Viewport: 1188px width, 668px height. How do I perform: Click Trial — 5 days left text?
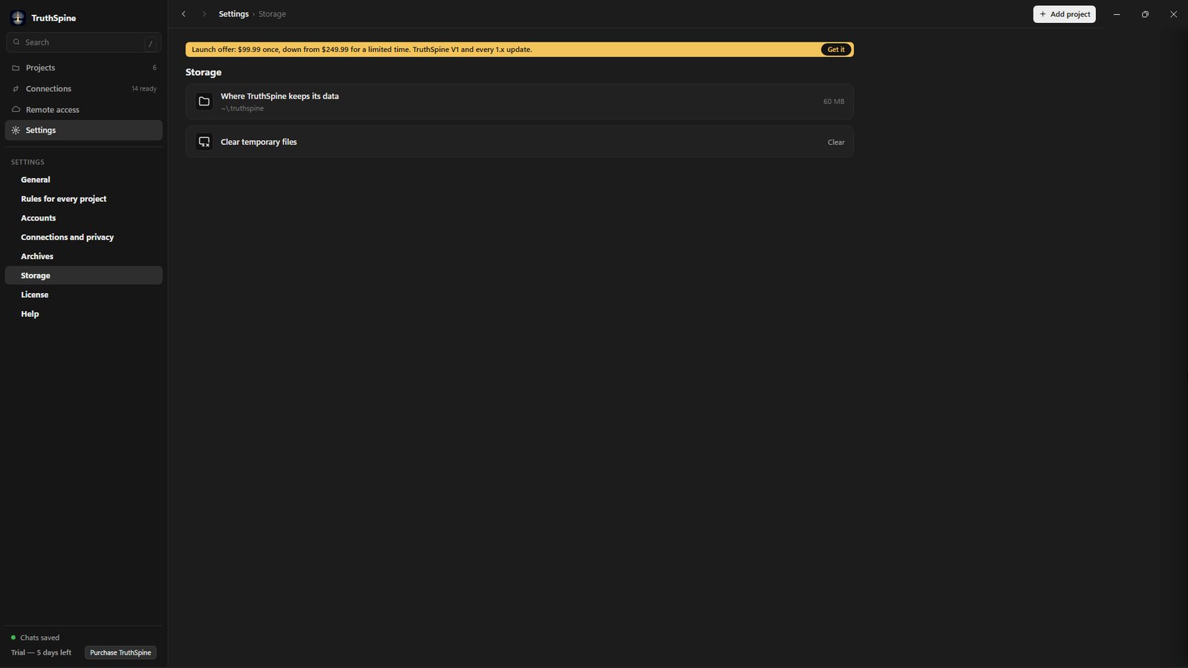pyautogui.click(x=42, y=652)
